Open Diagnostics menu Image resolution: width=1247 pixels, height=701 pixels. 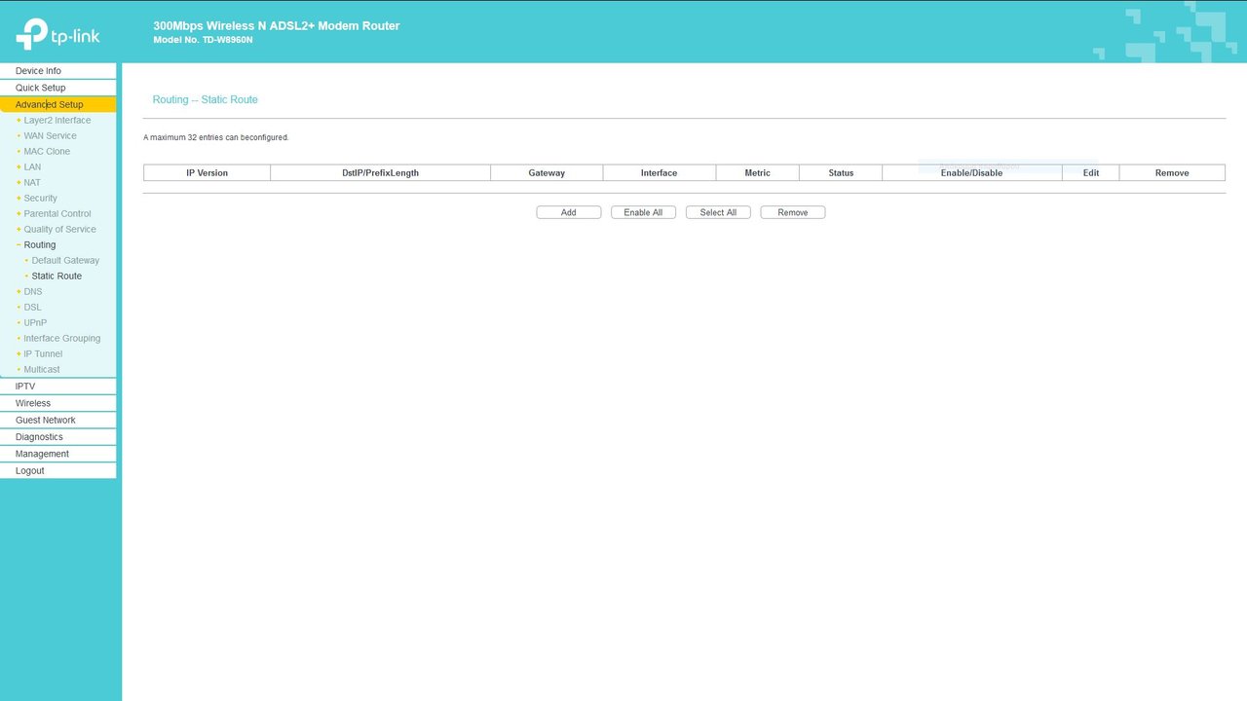point(57,437)
